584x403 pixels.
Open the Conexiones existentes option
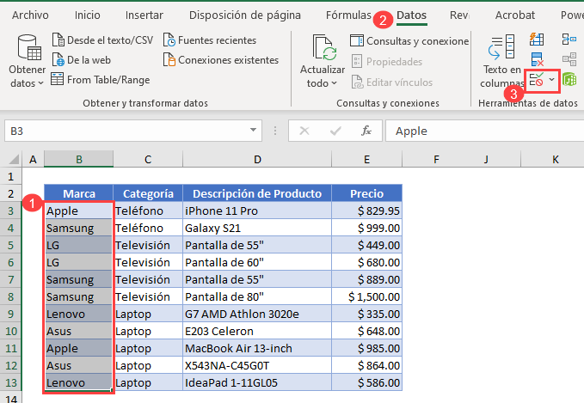pyautogui.click(x=221, y=60)
